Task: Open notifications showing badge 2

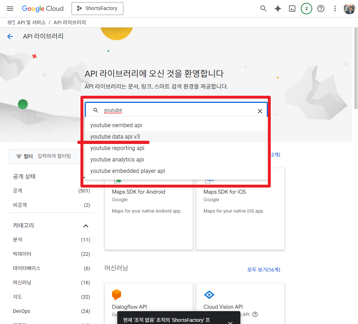Action: [306, 8]
